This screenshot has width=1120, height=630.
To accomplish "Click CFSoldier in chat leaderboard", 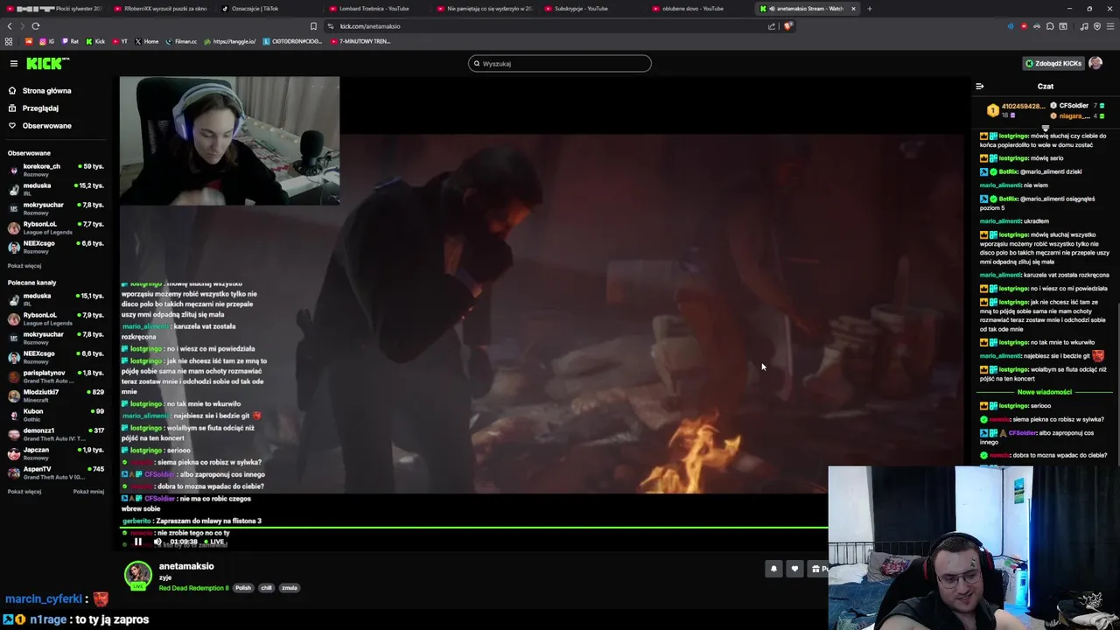I will (x=1074, y=106).
